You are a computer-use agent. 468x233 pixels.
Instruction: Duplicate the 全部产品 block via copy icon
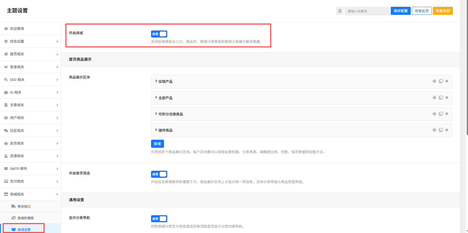pos(441,98)
